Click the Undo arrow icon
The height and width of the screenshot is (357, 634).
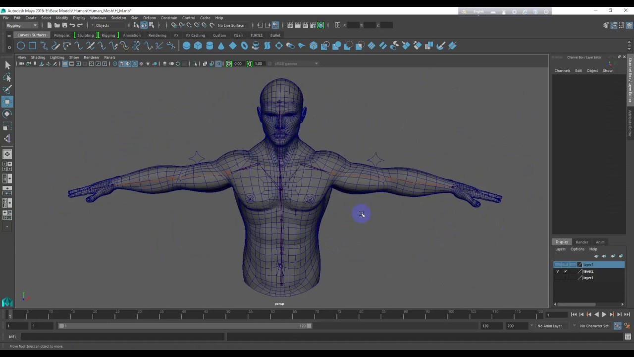pyautogui.click(x=72, y=25)
